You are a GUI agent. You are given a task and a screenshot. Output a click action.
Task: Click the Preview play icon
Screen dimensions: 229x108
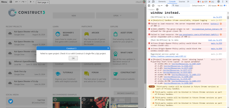tap(31, 2)
